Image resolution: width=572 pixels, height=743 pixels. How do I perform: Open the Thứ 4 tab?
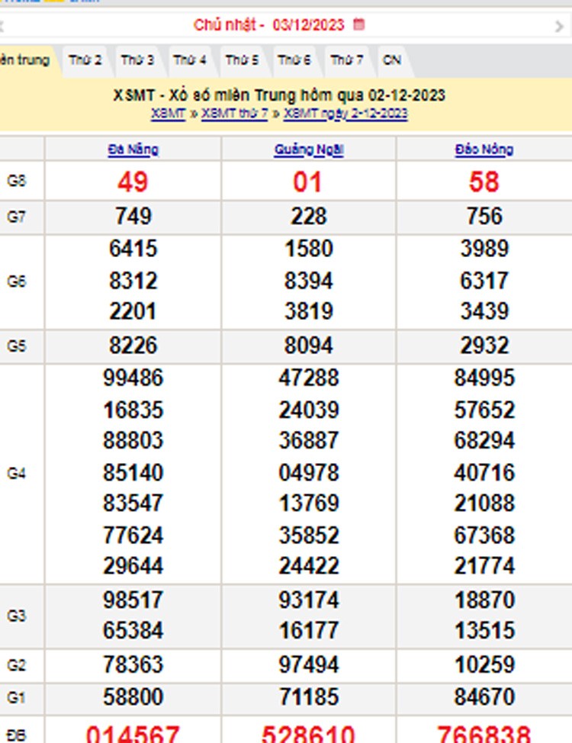click(x=190, y=60)
